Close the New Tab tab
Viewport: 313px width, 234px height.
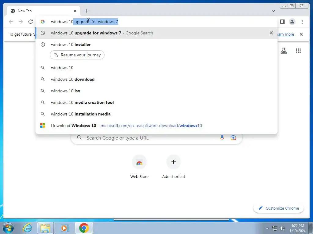75,11
